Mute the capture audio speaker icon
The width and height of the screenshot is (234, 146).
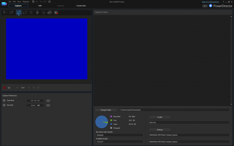click(x=9, y=88)
